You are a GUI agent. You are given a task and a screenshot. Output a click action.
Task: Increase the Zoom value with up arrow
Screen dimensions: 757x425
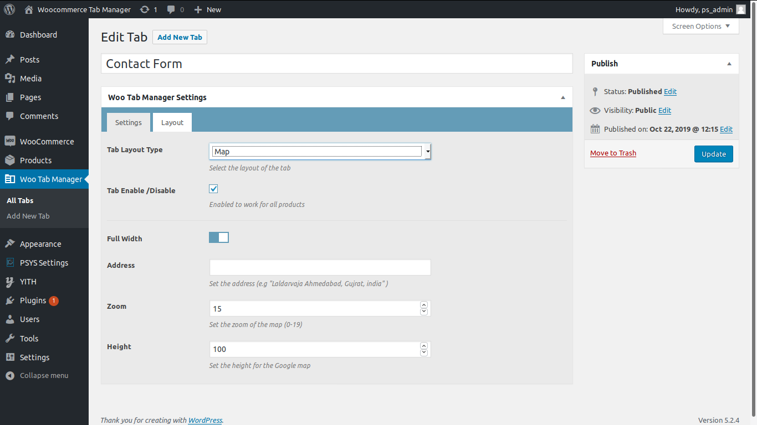(424, 305)
